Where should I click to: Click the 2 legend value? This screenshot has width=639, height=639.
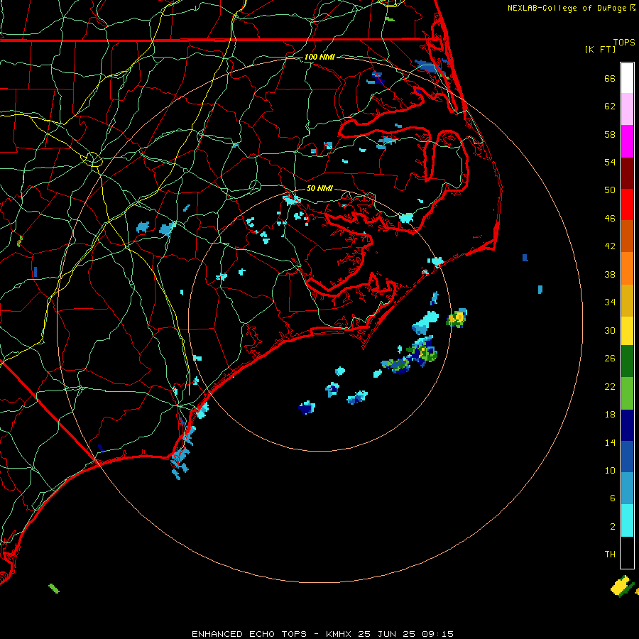pyautogui.click(x=613, y=527)
